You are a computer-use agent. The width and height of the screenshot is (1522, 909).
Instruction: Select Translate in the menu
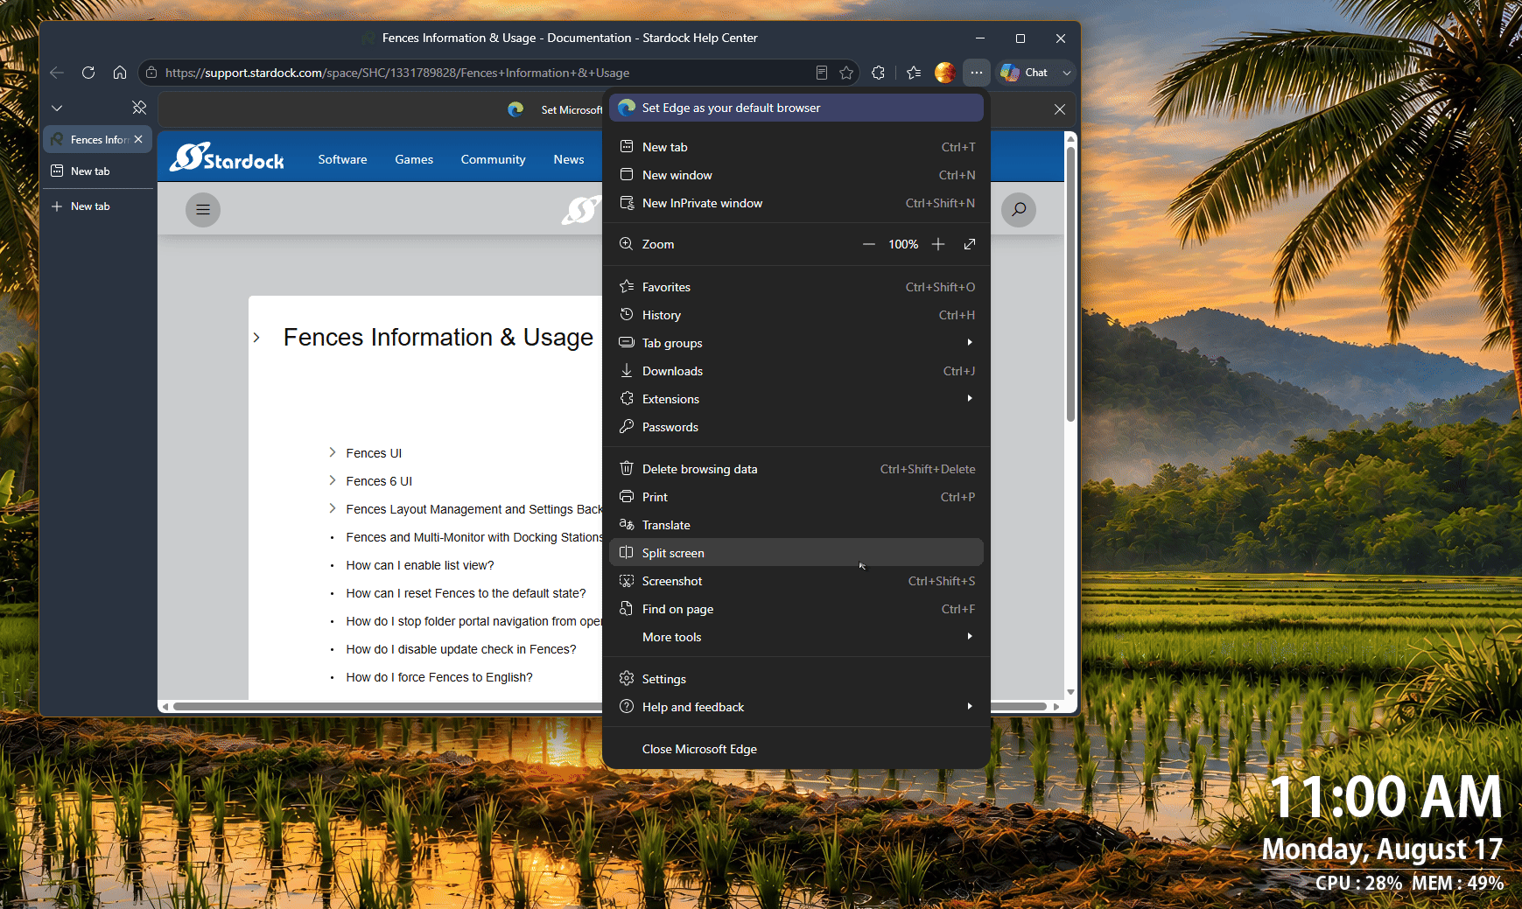pos(796,525)
